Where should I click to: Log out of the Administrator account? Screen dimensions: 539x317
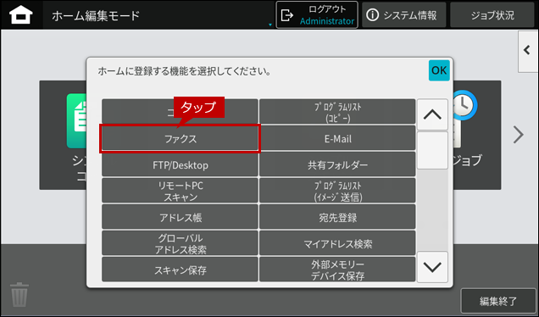[x=317, y=15]
